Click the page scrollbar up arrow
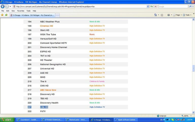Image resolution: width=195 pixels, height=122 pixels. (193, 20)
